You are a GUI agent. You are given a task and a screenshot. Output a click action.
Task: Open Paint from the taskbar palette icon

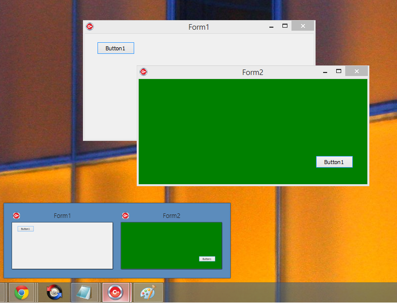tap(148, 292)
